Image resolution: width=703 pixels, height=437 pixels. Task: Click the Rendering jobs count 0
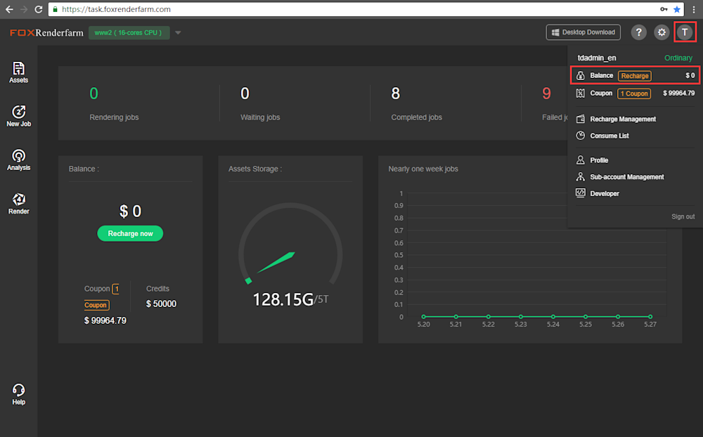(x=93, y=93)
